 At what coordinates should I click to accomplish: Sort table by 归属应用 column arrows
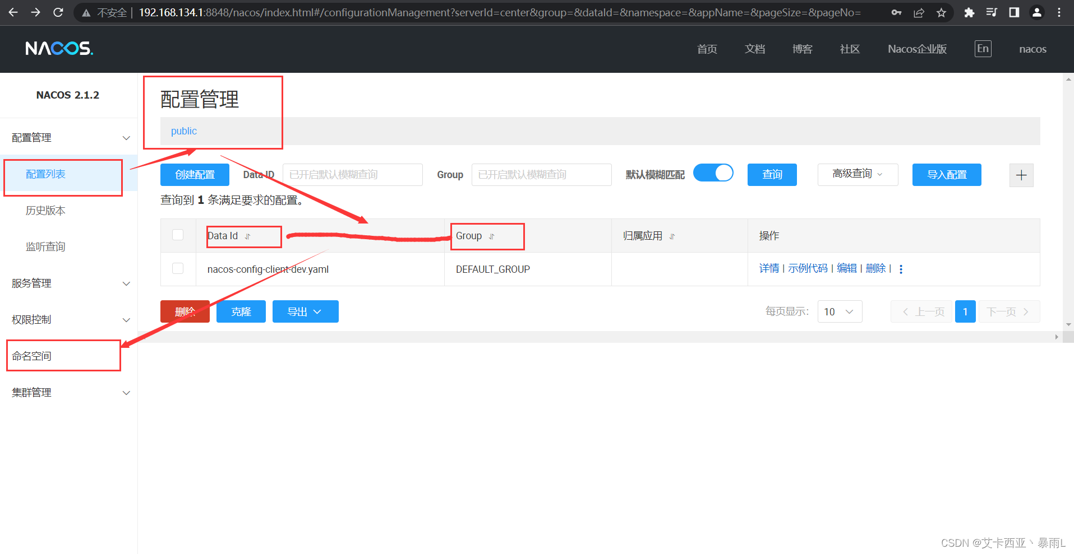pyautogui.click(x=672, y=236)
